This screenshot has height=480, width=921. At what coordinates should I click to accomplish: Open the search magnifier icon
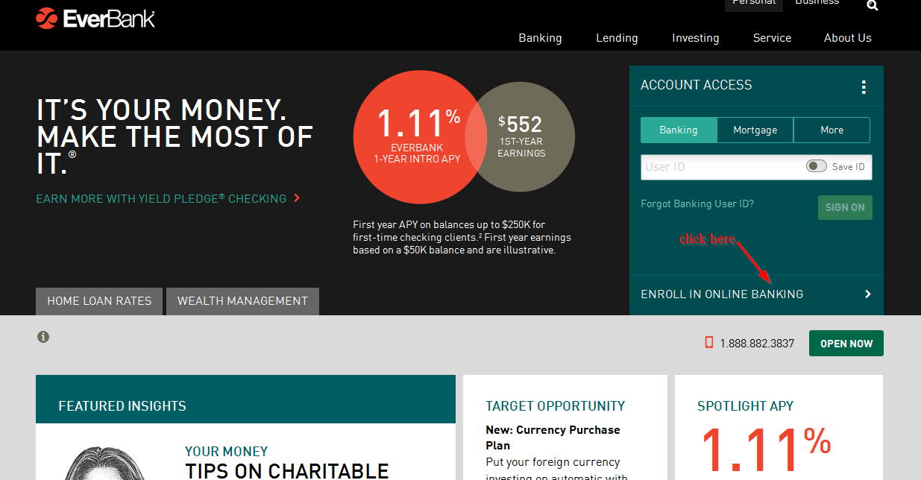[873, 5]
